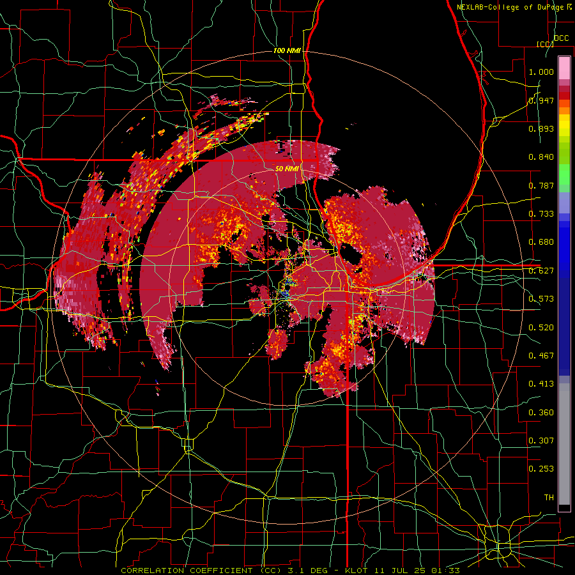The width and height of the screenshot is (575, 575).
Task: Click the 01:33 timestamp in caption
Action: [x=447, y=571]
